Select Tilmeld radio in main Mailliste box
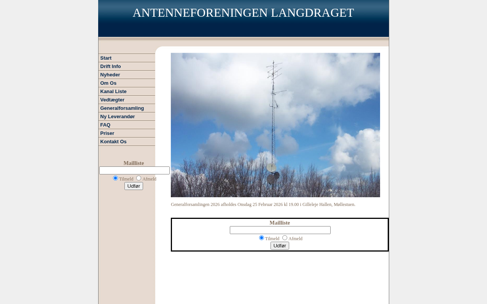Screen dimensions: 487x304 (261, 238)
